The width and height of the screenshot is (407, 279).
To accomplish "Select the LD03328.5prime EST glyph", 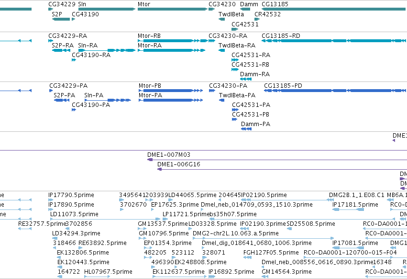I will 190,229.
